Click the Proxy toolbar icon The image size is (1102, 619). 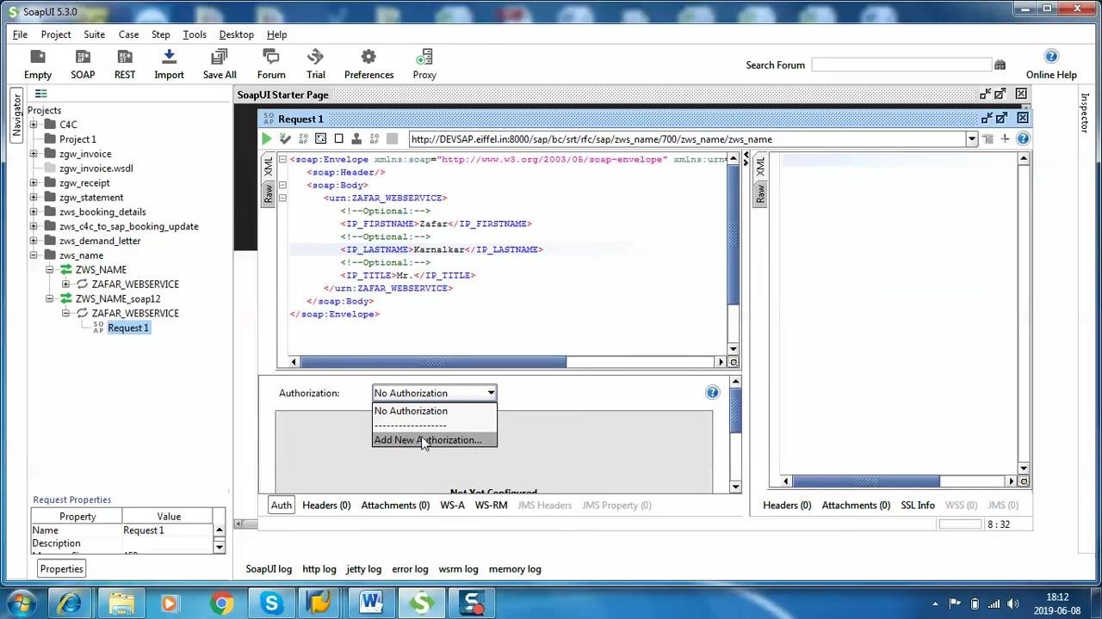(424, 57)
